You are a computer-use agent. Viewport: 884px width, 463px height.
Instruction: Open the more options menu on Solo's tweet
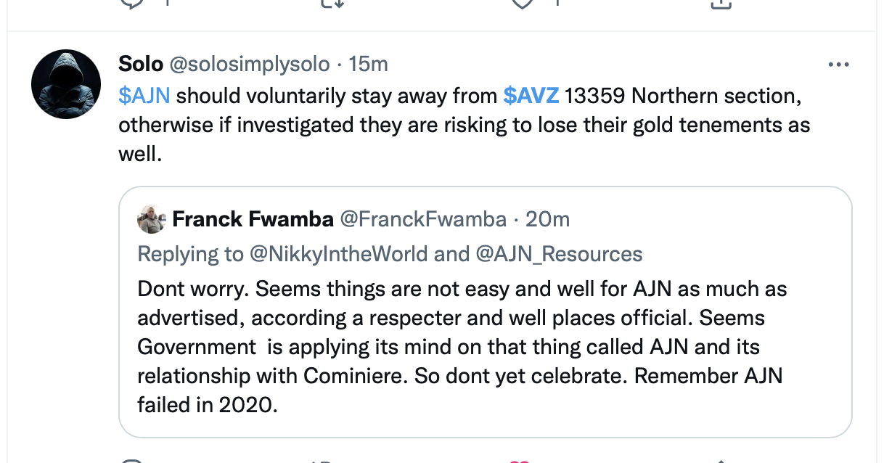click(x=838, y=65)
